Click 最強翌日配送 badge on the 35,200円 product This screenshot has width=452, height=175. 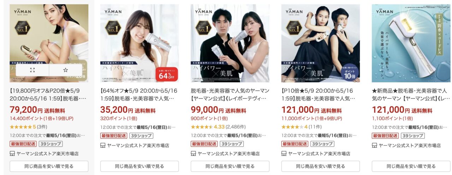pyautogui.click(x=114, y=135)
